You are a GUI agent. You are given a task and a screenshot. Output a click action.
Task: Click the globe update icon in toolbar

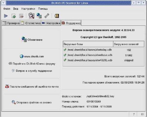tap(39, 16)
